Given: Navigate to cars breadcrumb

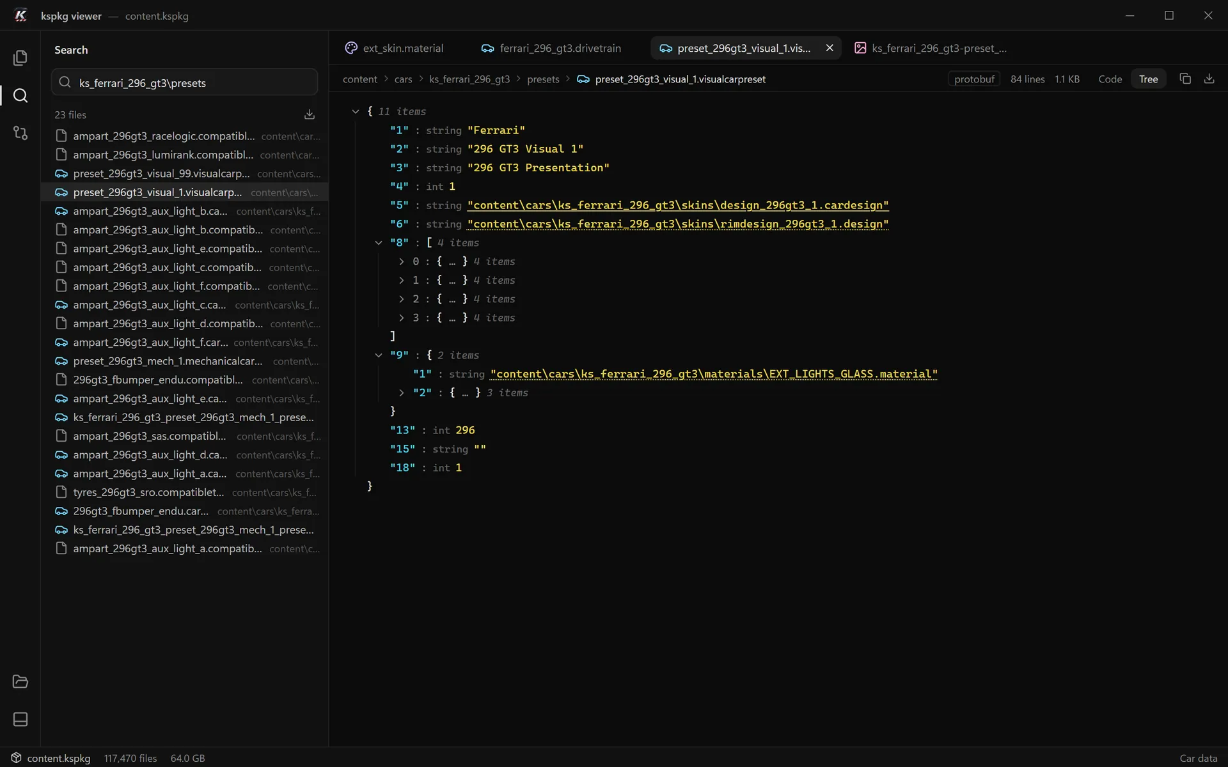Looking at the screenshot, I should (x=403, y=79).
